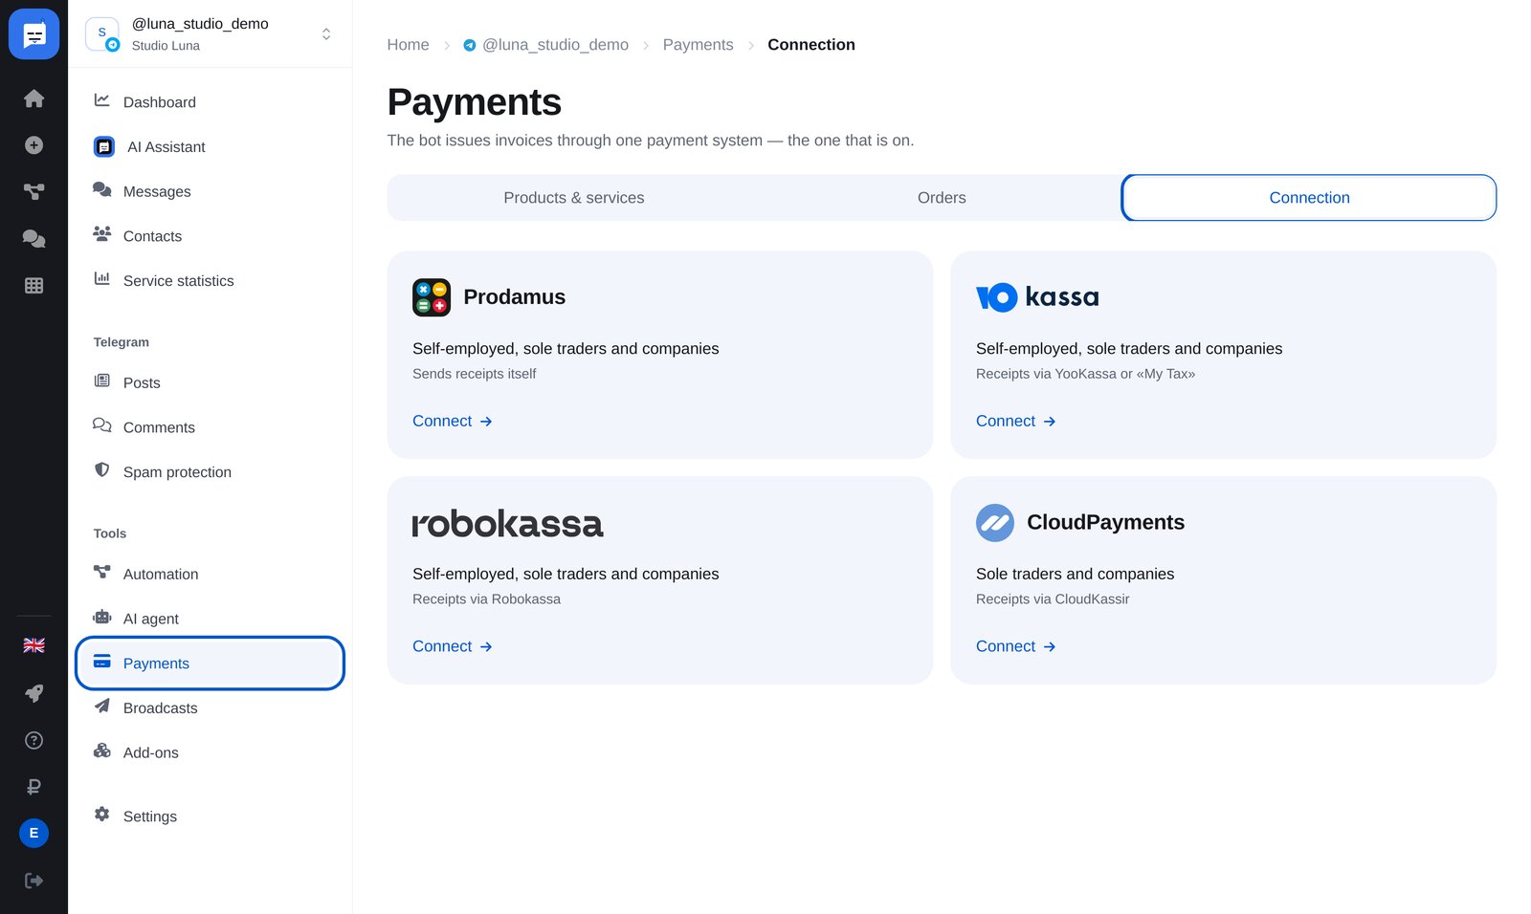Select the Connection tab
Viewport: 1531px width, 914px height.
tap(1309, 198)
